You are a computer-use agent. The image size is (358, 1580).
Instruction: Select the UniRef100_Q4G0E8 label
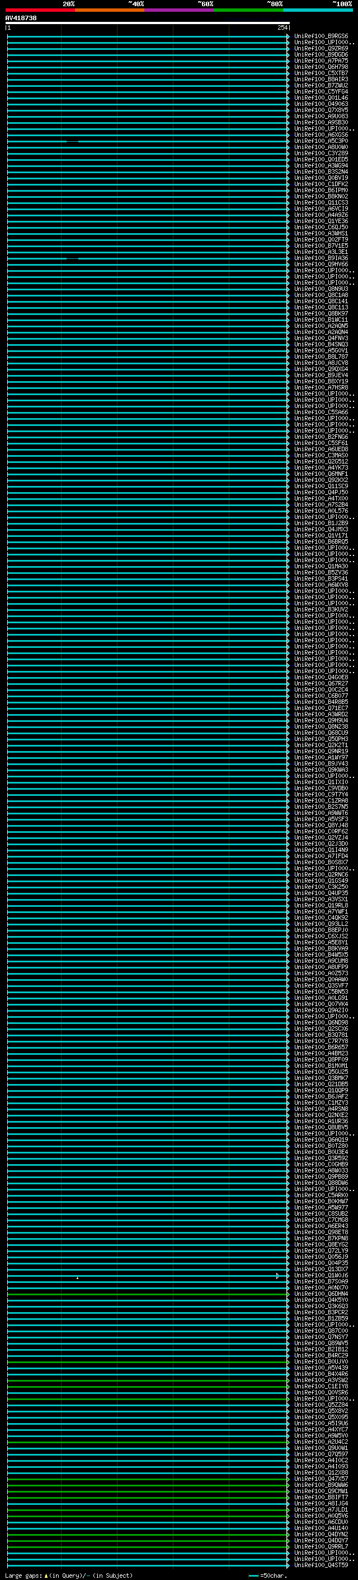(x=321, y=677)
